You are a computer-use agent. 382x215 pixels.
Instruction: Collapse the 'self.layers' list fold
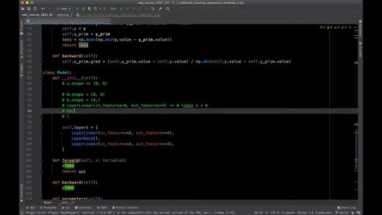pyautogui.click(x=42, y=127)
